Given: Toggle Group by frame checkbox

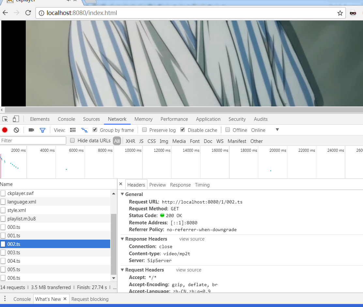Looking at the screenshot, I should tap(95, 130).
